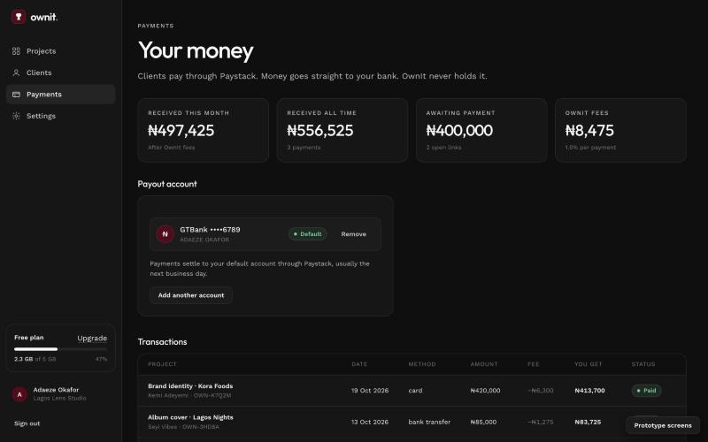
Task: Open the Prototype screens button
Action: pyautogui.click(x=663, y=425)
